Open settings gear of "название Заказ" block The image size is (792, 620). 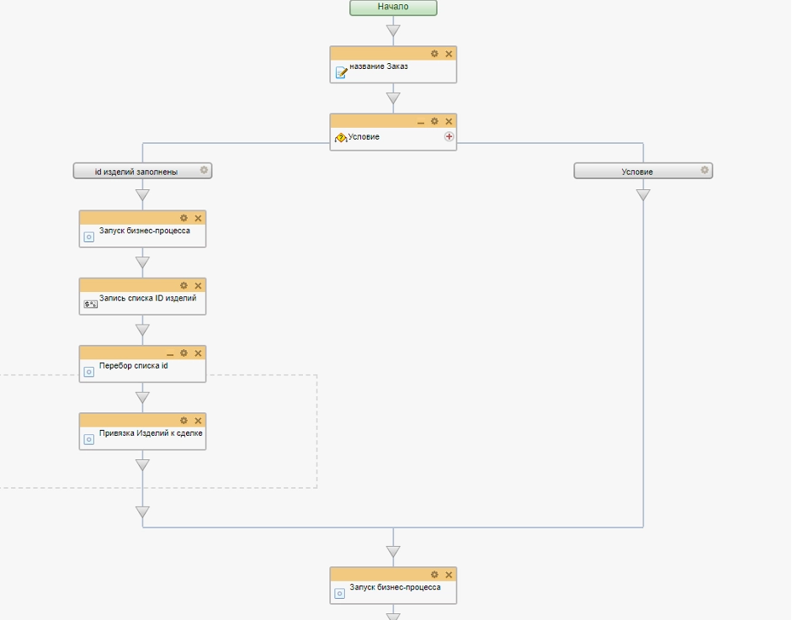tap(434, 54)
